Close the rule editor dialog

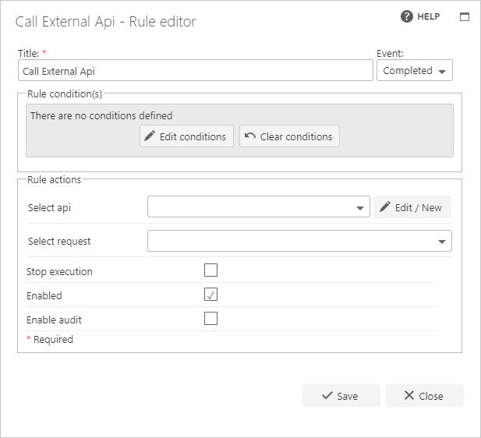425,396
